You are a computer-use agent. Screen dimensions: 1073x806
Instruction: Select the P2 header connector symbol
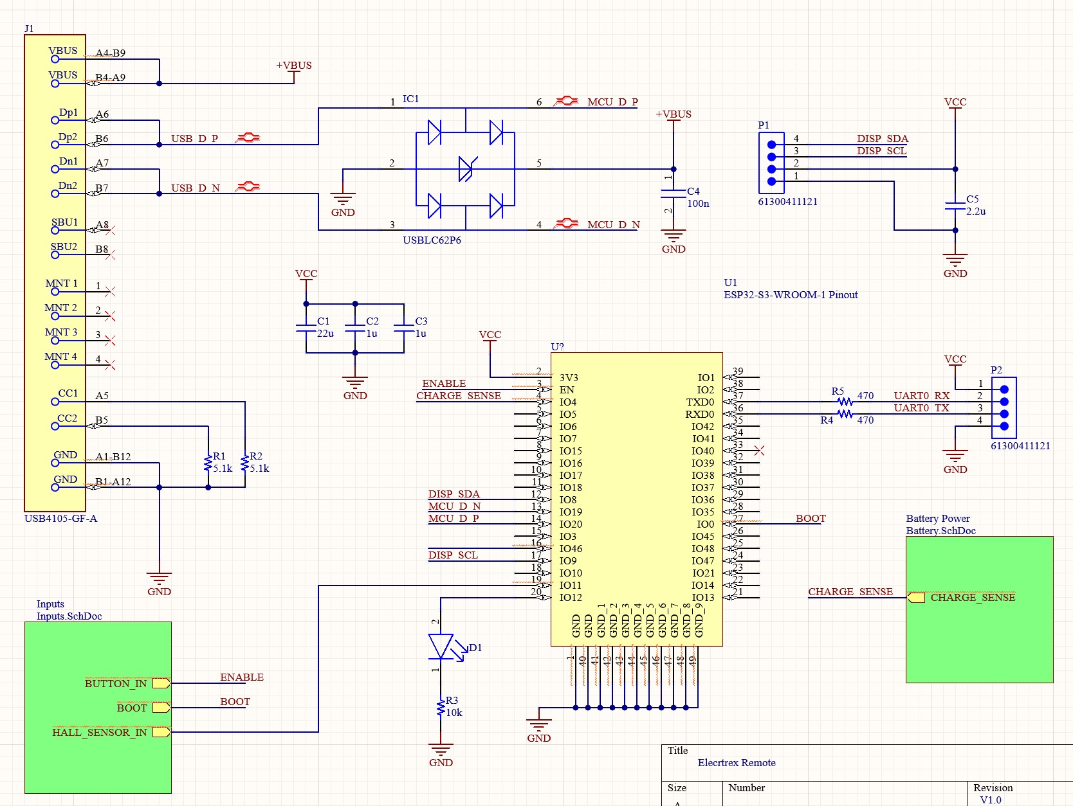(1004, 407)
